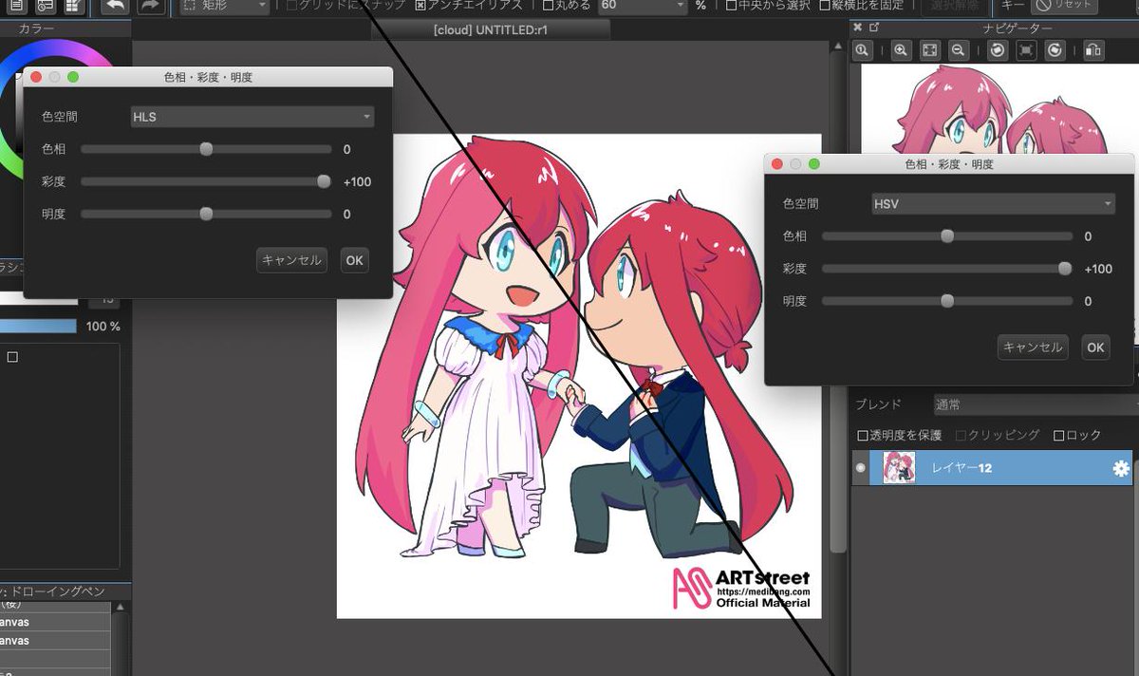This screenshot has width=1139, height=676.
Task: Click キャンセル in the HLS dialog
Action: [x=291, y=260]
